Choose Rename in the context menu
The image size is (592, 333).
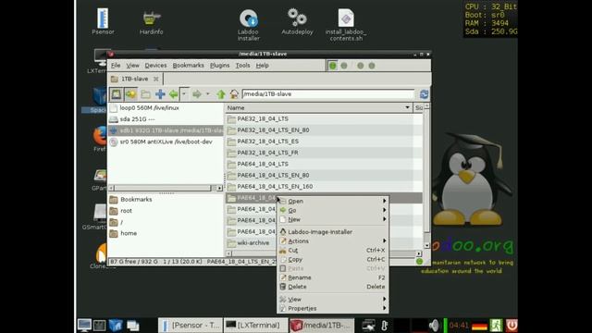(x=333, y=277)
